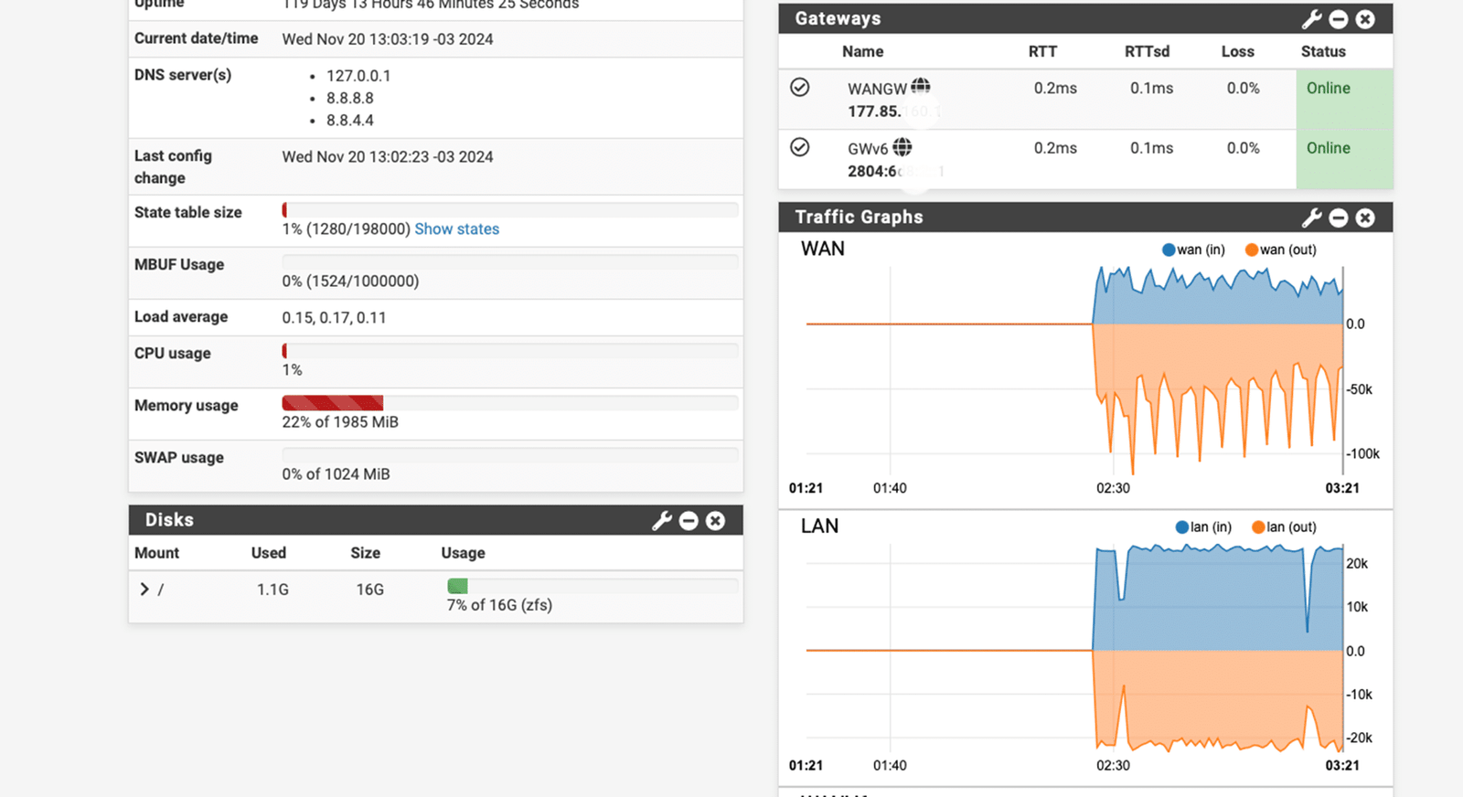Expand the root mount disk row
Image resolution: width=1463 pixels, height=797 pixels.
coord(144,590)
